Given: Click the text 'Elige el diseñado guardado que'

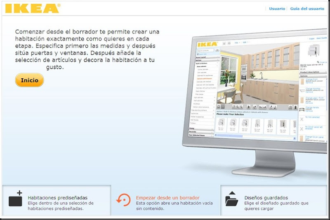Looking at the screenshot, I should tap(276, 203).
